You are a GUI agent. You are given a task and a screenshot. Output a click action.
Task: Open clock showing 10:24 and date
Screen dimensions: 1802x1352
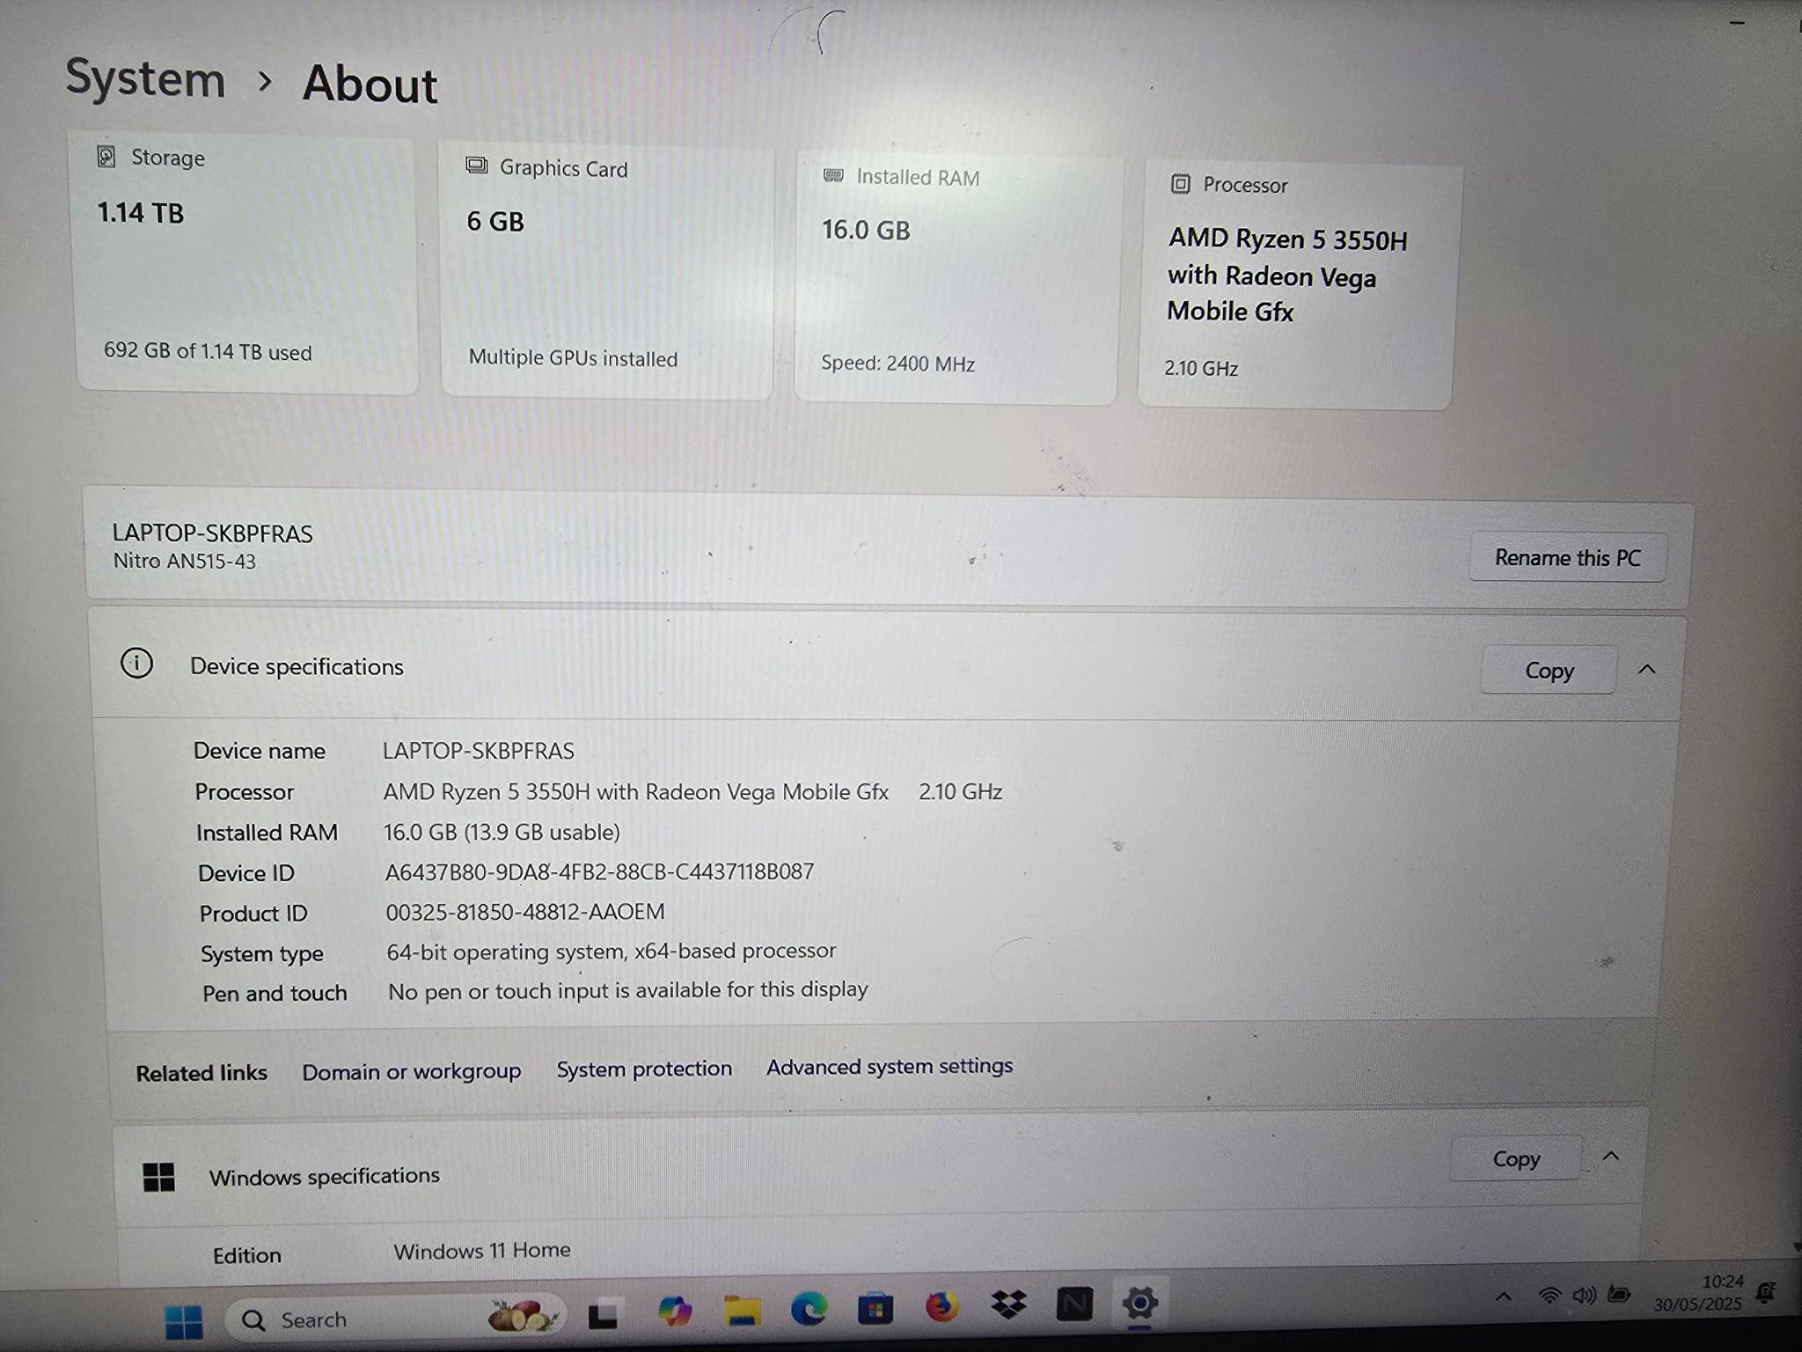coord(1698,1293)
